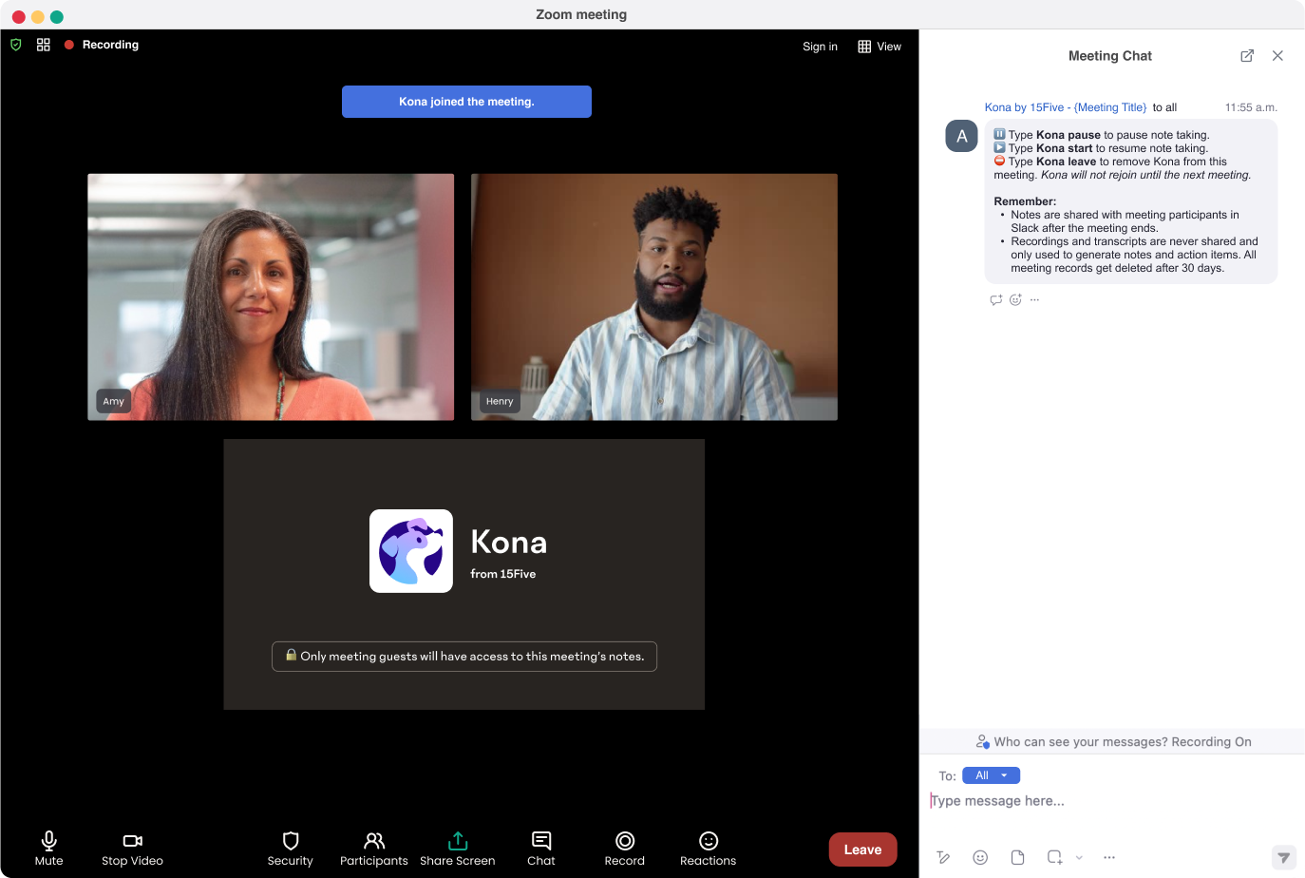Pop out the Meeting Chat window
The image size is (1305, 878).
click(x=1247, y=56)
